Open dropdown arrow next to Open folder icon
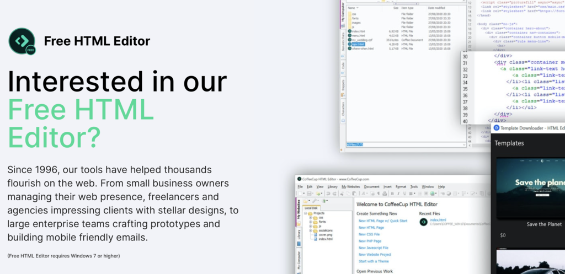The image size is (565, 274). [322, 194]
